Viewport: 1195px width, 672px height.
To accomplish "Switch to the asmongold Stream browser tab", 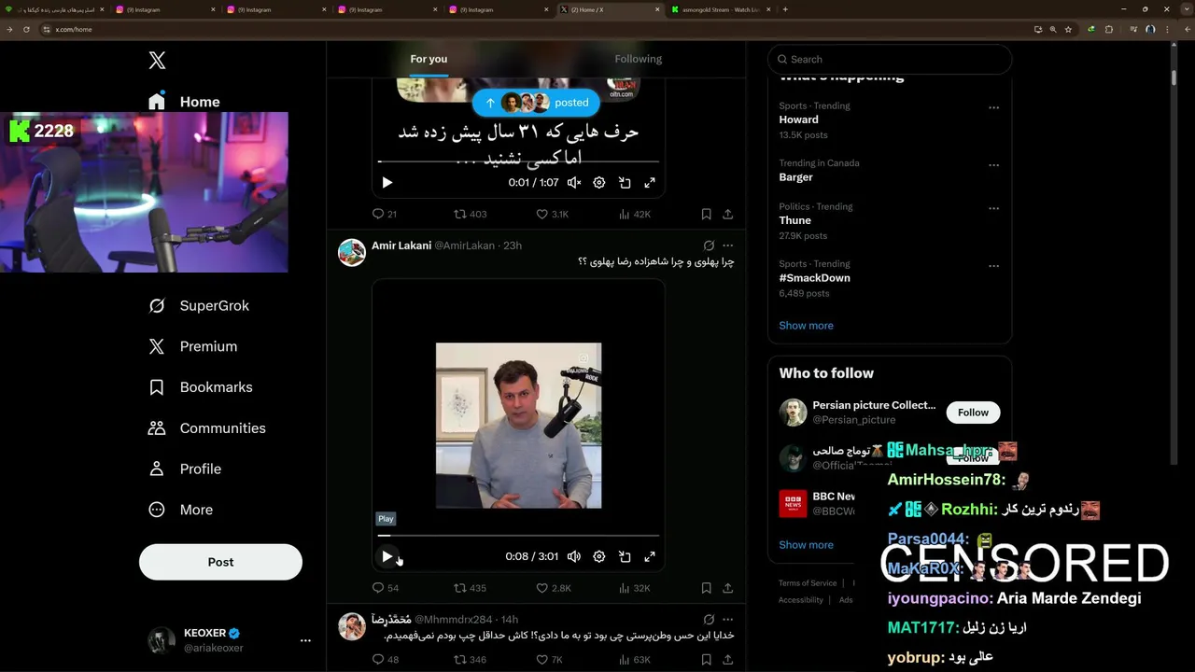I will (720, 9).
